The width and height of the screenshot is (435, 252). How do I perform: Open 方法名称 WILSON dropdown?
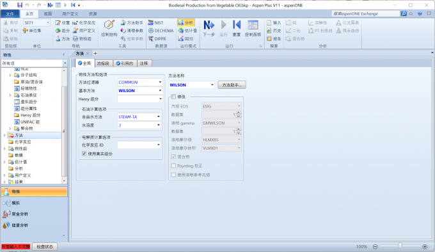(x=212, y=85)
